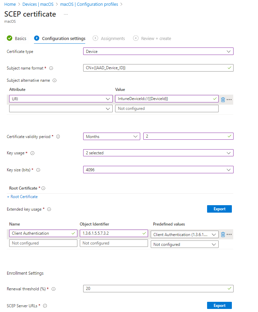The width and height of the screenshot is (258, 312).
Task: Click the Key usage info icon
Action: coord(32,153)
